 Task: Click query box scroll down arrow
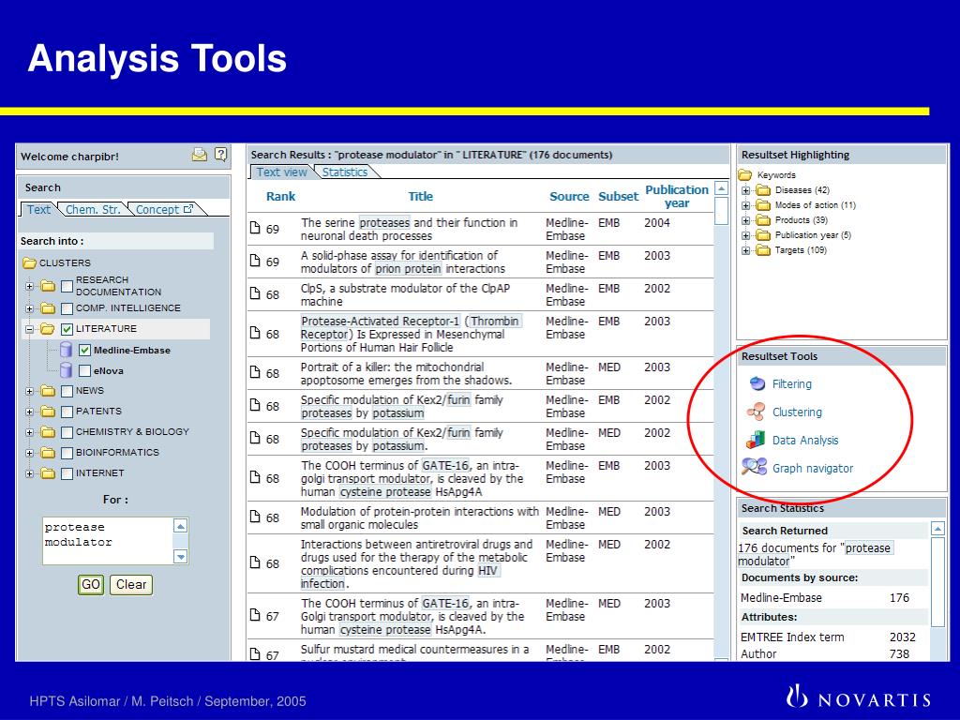click(x=181, y=557)
